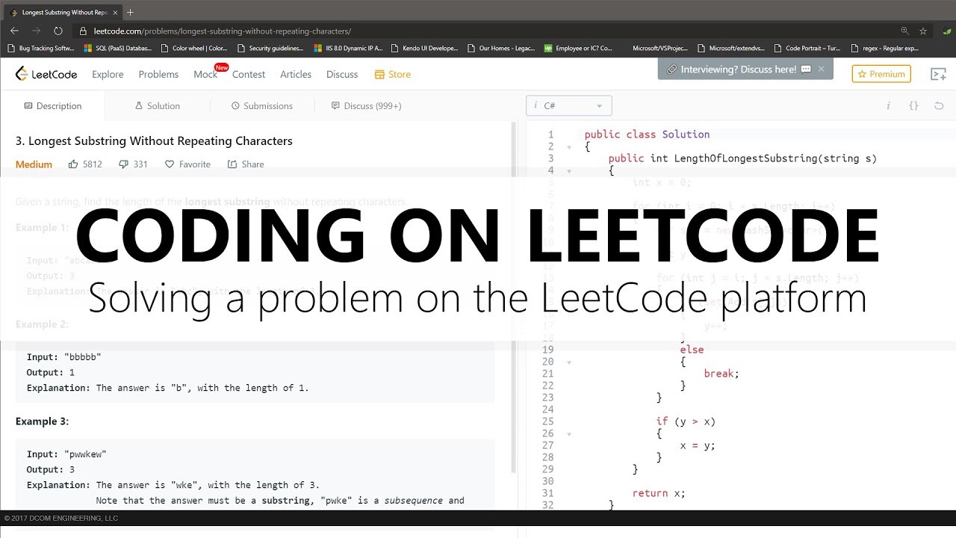Viewport: 956px width, 538px height.
Task: Open the IIS 8.0 Dynamic IP bookmark
Action: pos(348,48)
